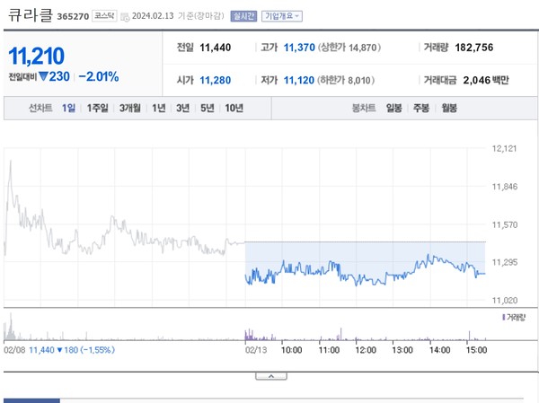Show the 3년 line chart
This screenshot has height=403, width=539.
click(x=183, y=109)
